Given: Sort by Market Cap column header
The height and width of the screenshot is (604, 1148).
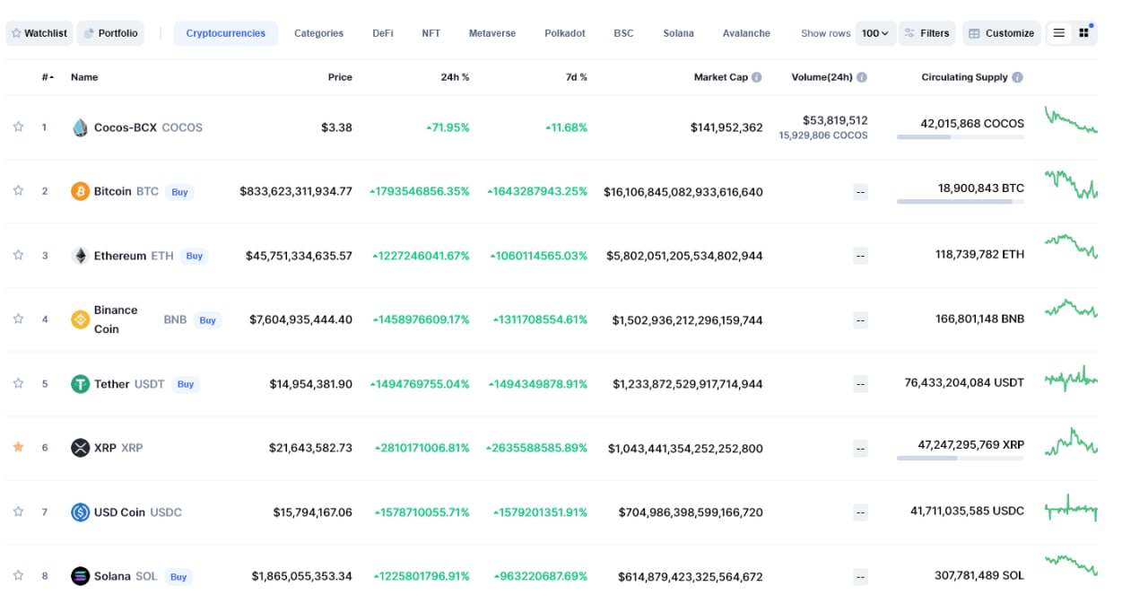Looking at the screenshot, I should pos(721,77).
